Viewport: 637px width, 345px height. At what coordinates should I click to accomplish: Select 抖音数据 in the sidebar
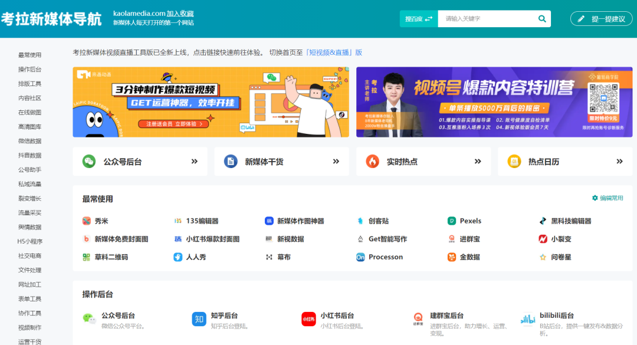click(x=29, y=155)
